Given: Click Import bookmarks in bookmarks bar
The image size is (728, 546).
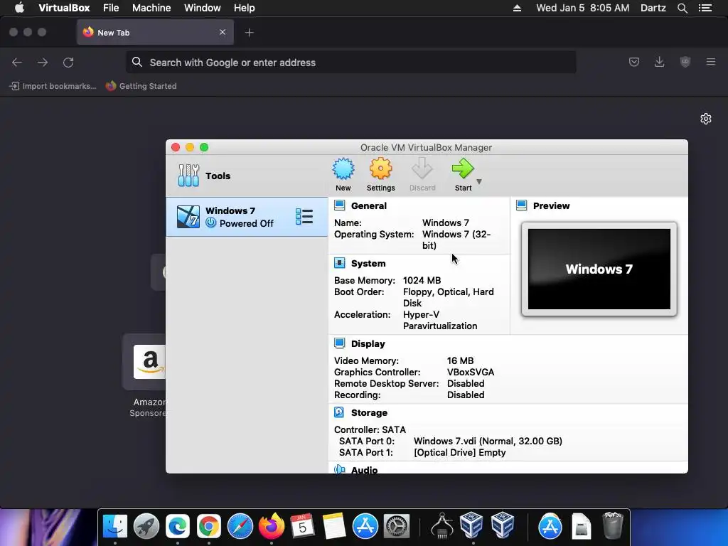Looking at the screenshot, I should (x=53, y=86).
